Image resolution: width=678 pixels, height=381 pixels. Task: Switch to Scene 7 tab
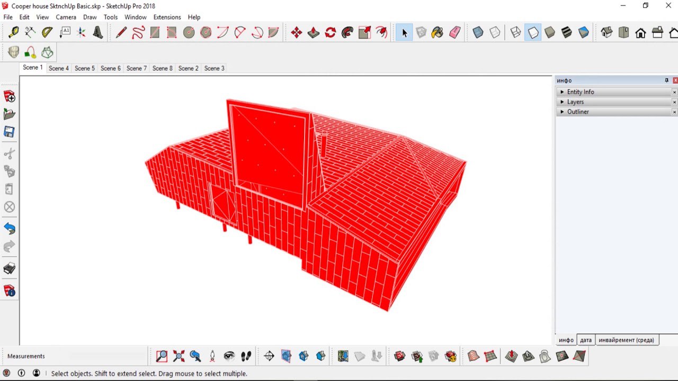pyautogui.click(x=137, y=68)
